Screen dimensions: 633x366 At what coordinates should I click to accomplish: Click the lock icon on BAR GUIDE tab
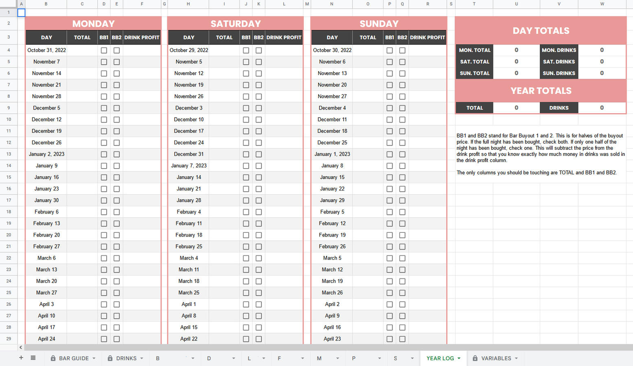click(53, 358)
